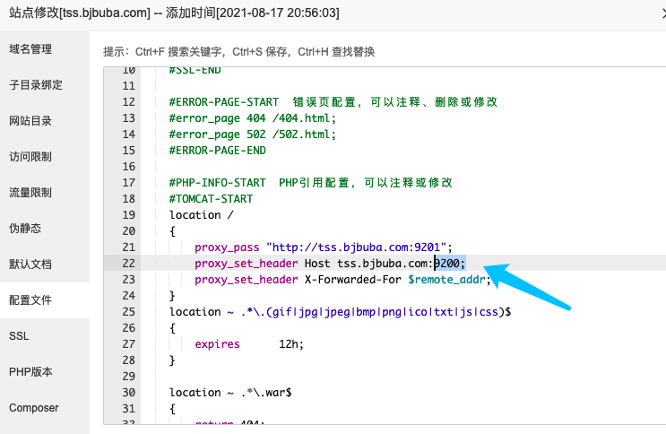Switch to 网站目录 tab
This screenshot has width=666, height=434.
click(30, 121)
